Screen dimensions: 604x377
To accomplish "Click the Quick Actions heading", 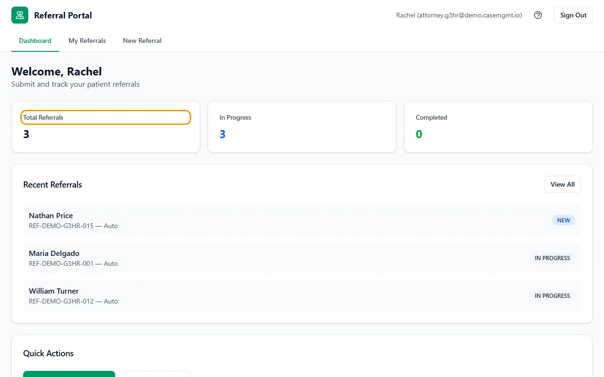I will pyautogui.click(x=49, y=353).
